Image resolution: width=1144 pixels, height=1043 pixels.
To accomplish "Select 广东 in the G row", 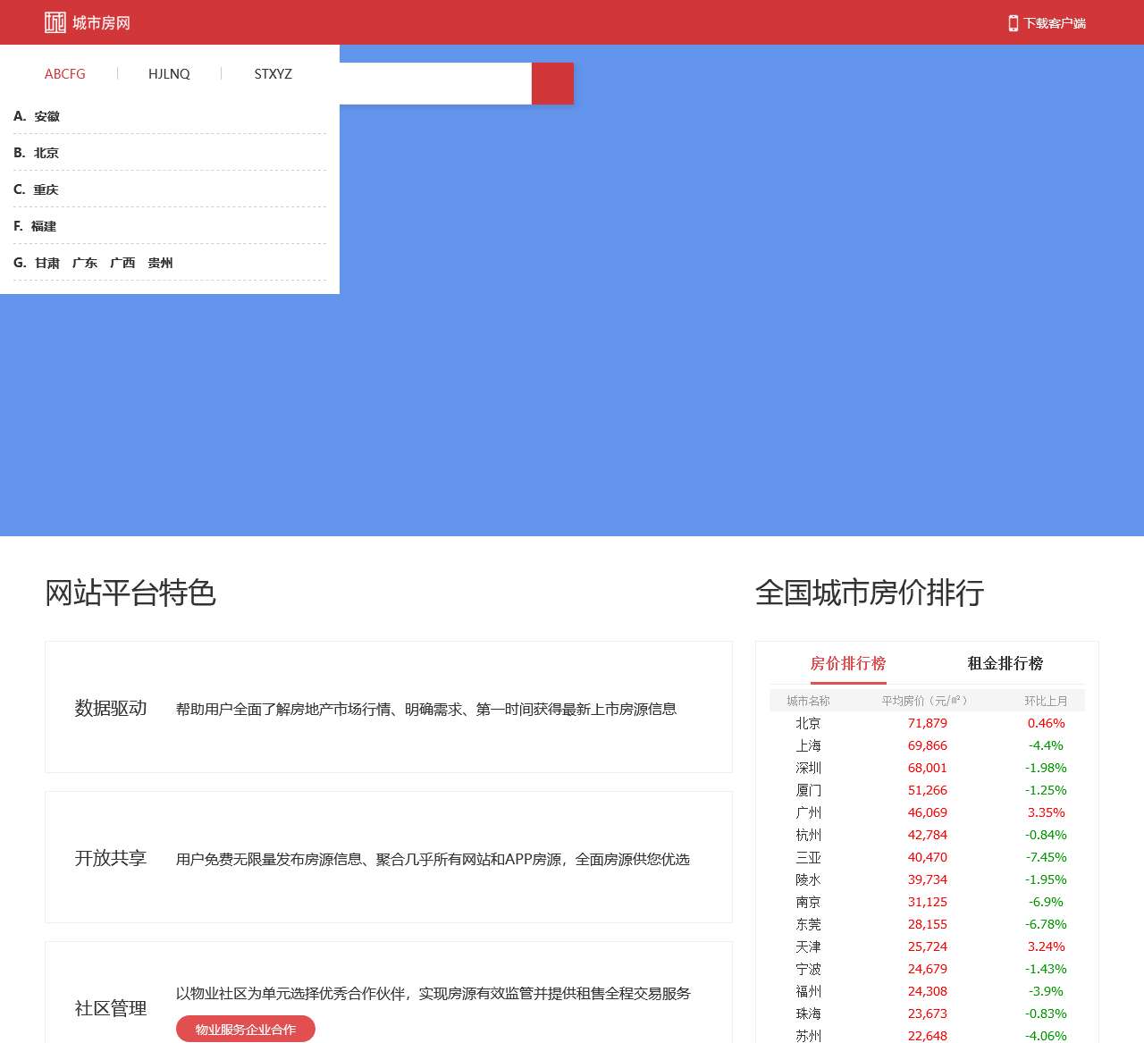I will [85, 263].
